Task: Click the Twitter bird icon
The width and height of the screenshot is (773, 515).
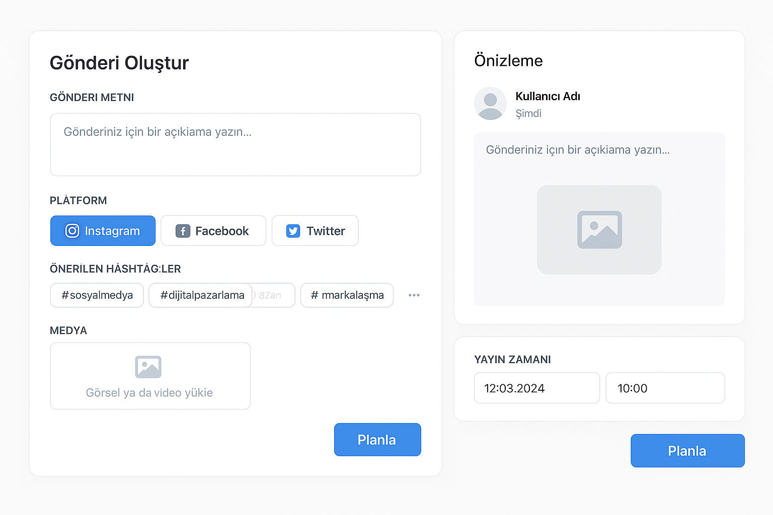Action: 293,231
